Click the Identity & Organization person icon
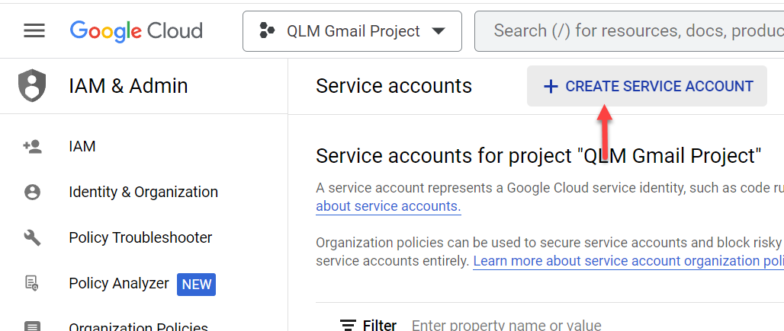Viewport: 784px width, 331px height. pos(33,193)
